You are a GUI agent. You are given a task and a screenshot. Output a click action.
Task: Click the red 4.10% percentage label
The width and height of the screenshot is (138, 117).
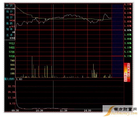pyautogui.click(x=128, y=13)
